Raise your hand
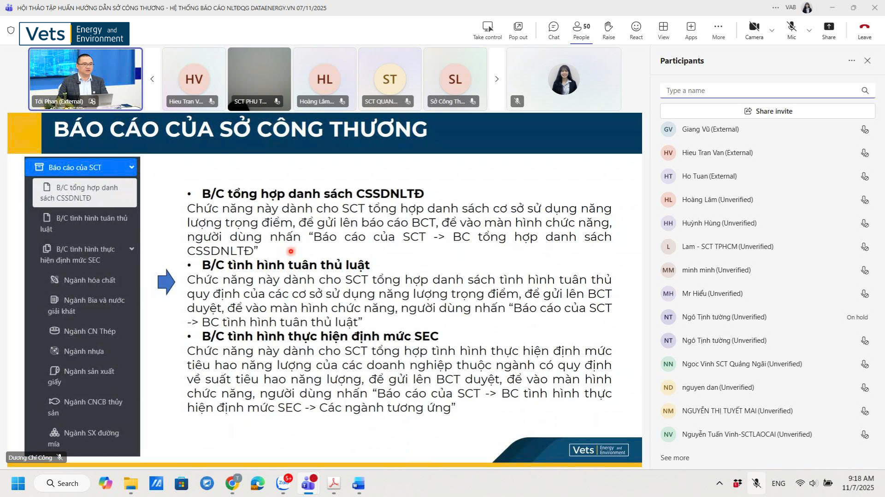This screenshot has width=885, height=497. (x=608, y=31)
